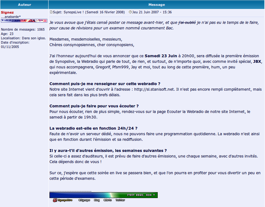
Task: Open the SynopsLive link in the signature
Action: (65, 200)
